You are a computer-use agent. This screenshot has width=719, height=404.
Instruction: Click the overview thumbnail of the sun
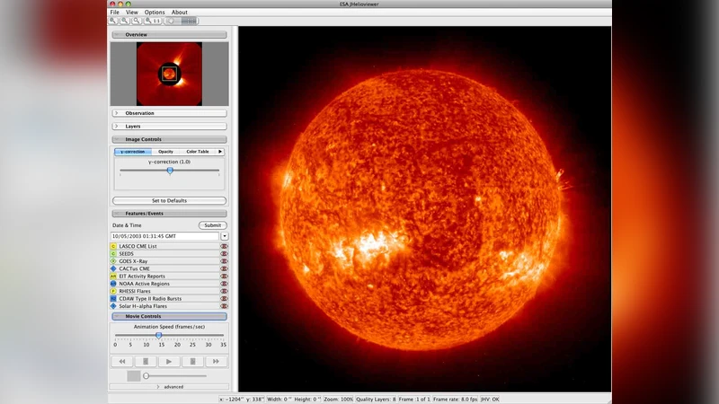click(x=169, y=74)
